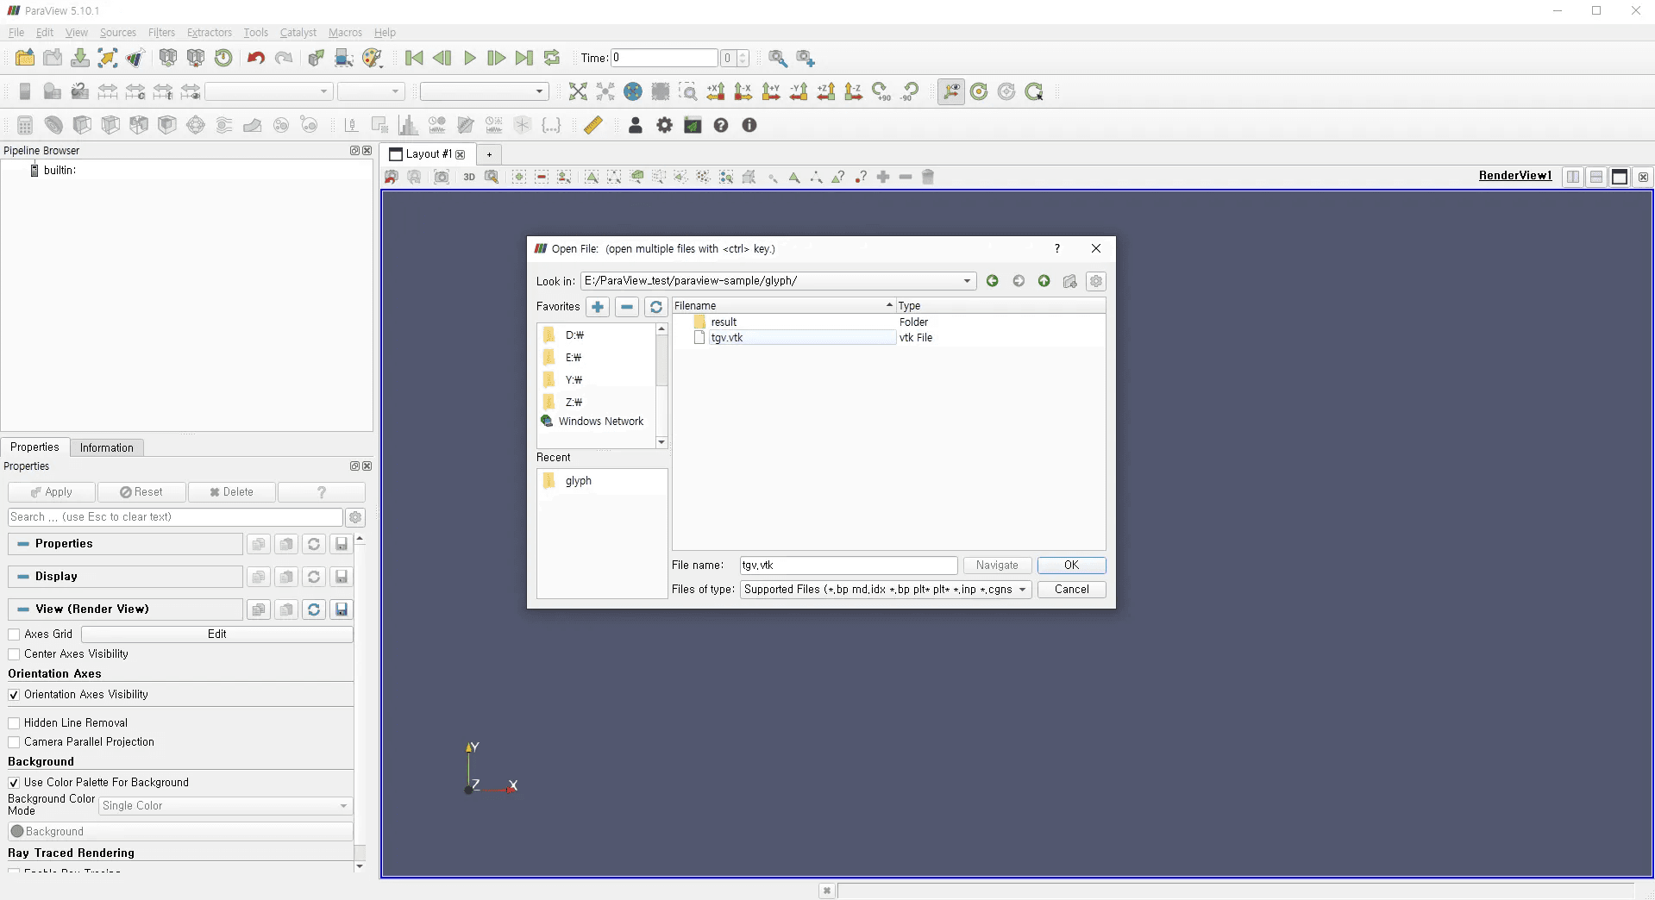Click the Favorites refresh icon

[x=655, y=307]
